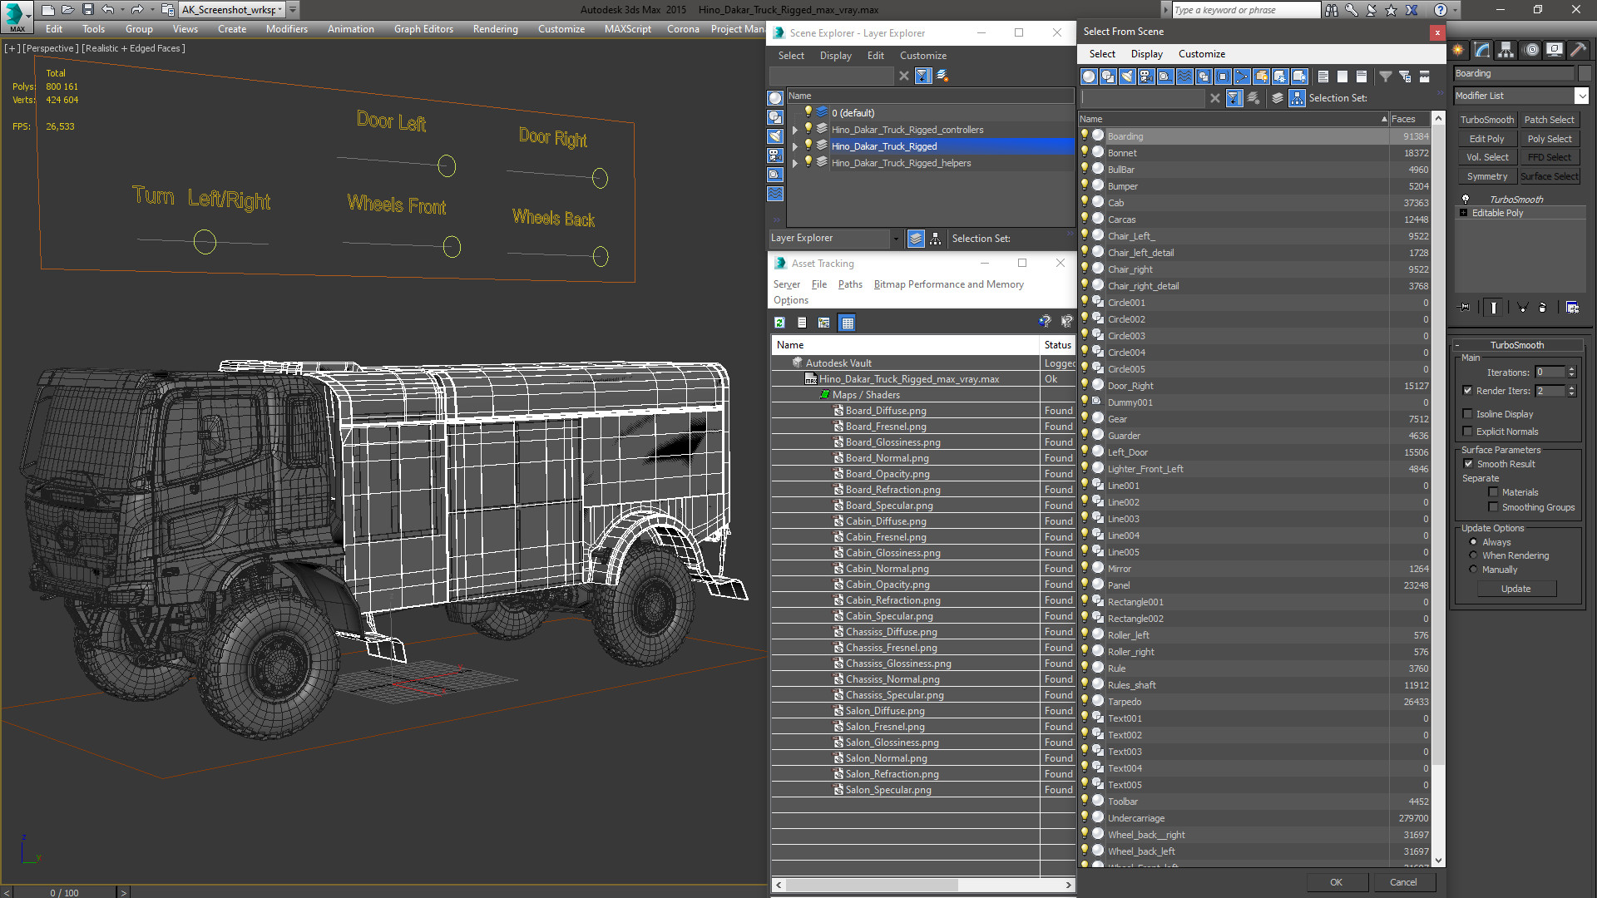Expand Hino_Dakar_Truck_Rigged layer
The height and width of the screenshot is (898, 1597).
tap(795, 146)
